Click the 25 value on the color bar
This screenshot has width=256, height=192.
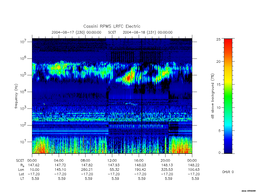click(218, 39)
